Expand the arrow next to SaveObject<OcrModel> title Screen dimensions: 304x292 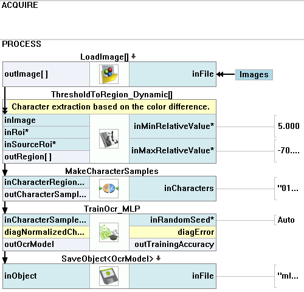pos(159,258)
